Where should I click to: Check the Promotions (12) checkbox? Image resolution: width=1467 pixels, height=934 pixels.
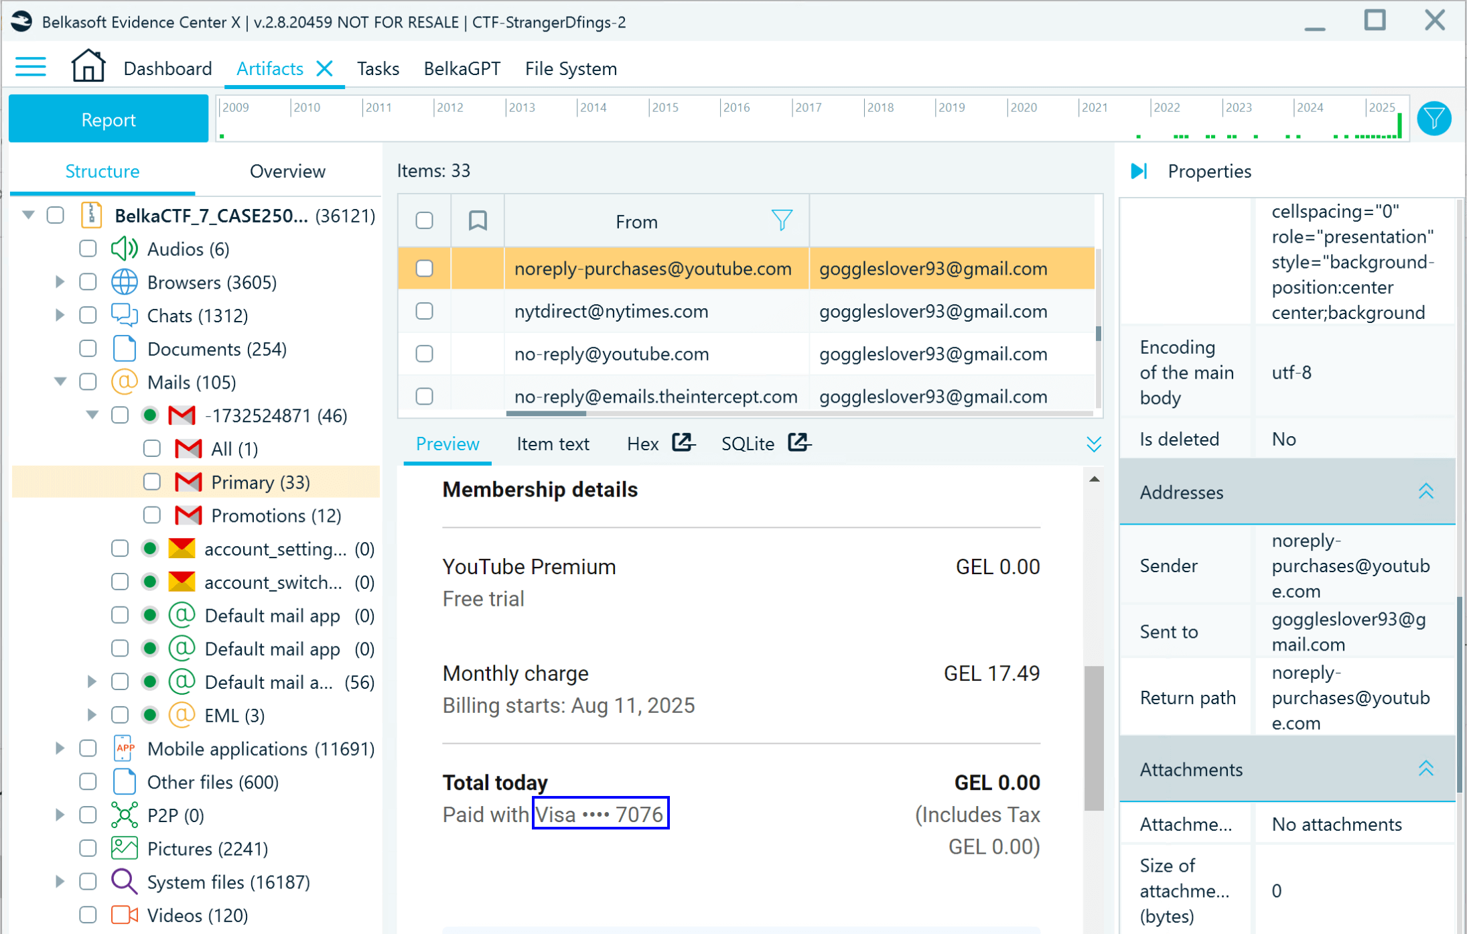tap(152, 515)
